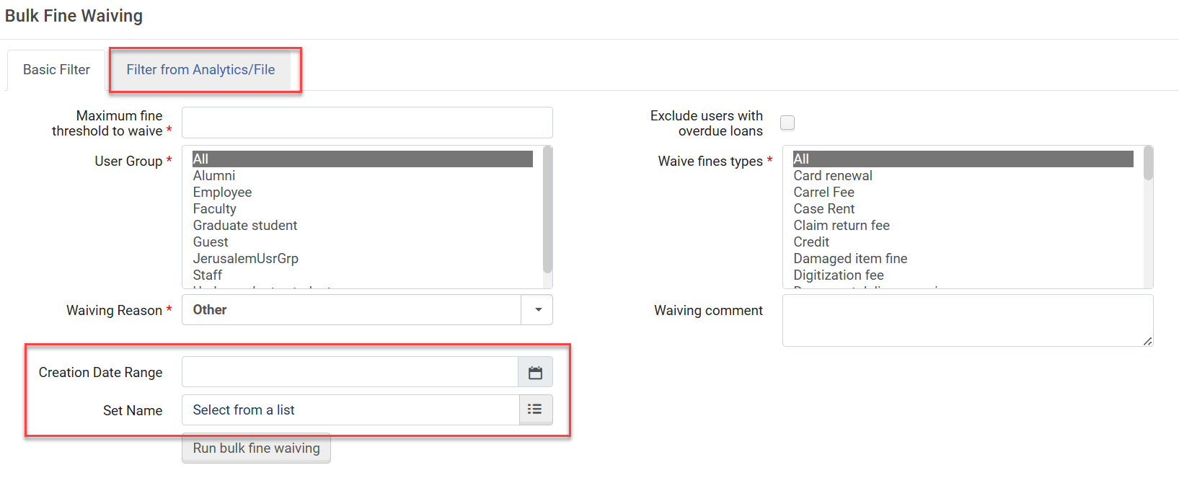Click the Maximum fine threshold input field
1179x478 pixels.
tap(367, 123)
